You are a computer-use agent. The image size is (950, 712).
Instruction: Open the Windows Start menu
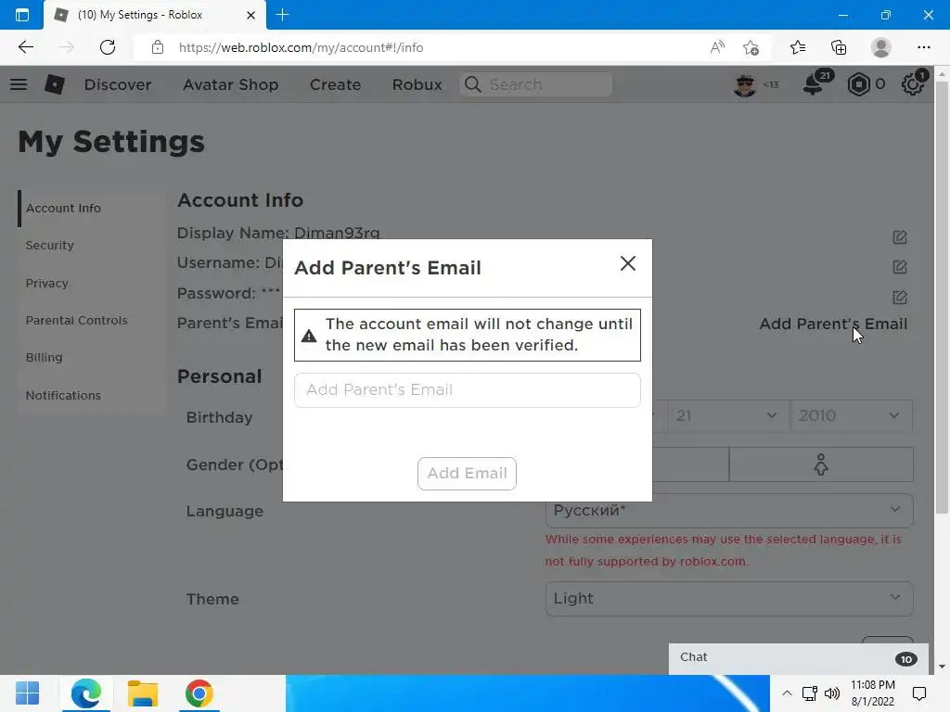tap(27, 693)
